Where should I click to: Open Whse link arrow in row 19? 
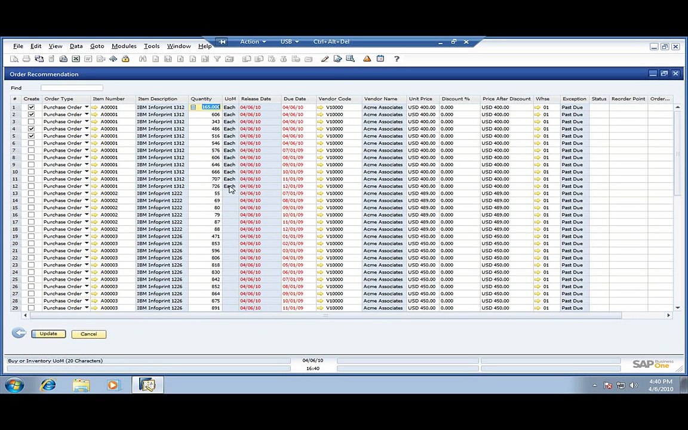click(537, 236)
